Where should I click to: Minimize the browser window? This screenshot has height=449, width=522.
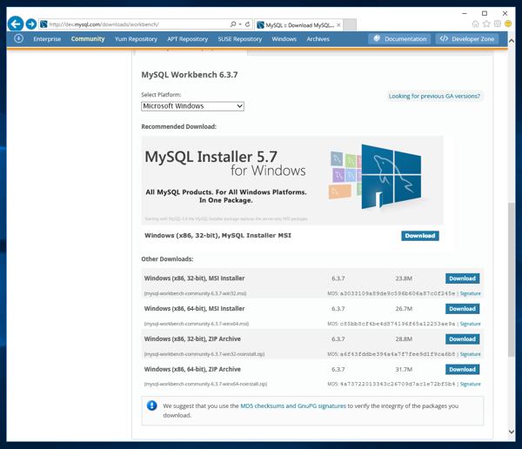click(465, 13)
